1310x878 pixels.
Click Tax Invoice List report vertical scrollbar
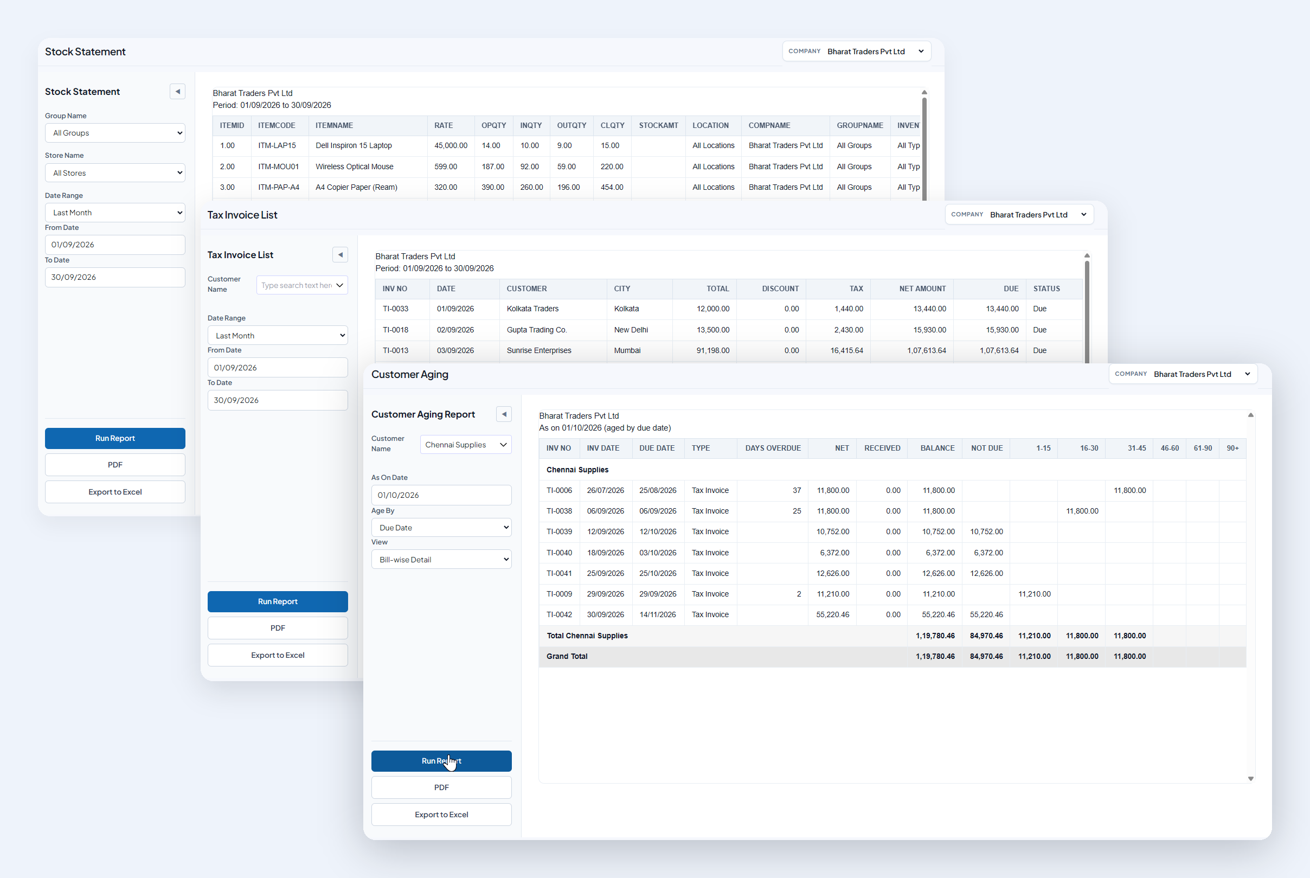tap(1087, 311)
